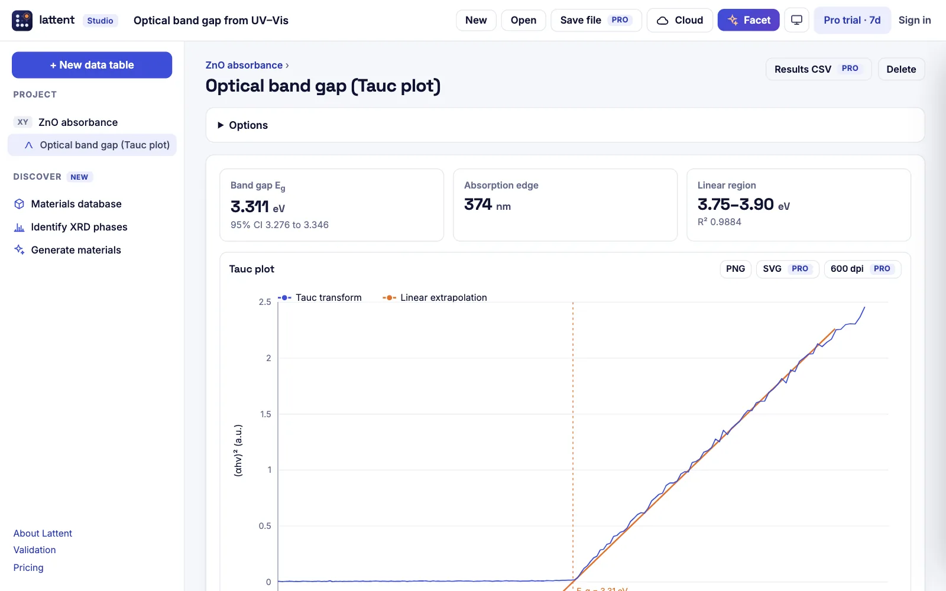
Task: Open the Pricing link
Action: tap(28, 568)
